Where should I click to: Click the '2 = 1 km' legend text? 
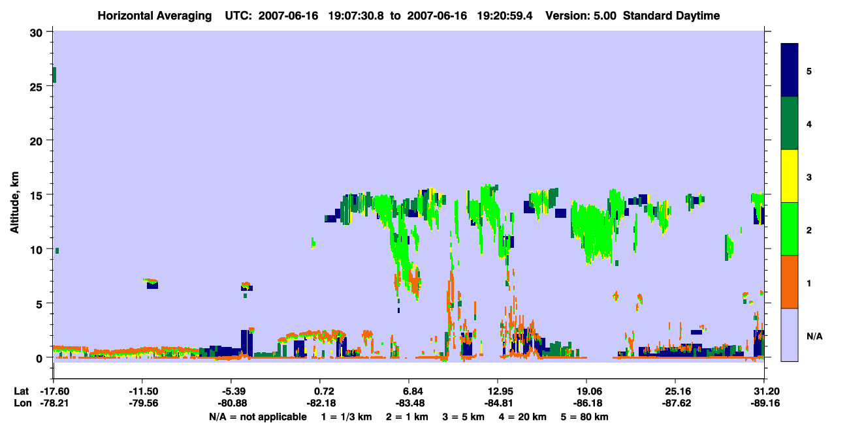[408, 417]
